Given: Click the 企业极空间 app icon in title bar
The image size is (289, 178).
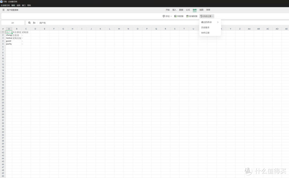Looking at the screenshot, I should [1, 2].
